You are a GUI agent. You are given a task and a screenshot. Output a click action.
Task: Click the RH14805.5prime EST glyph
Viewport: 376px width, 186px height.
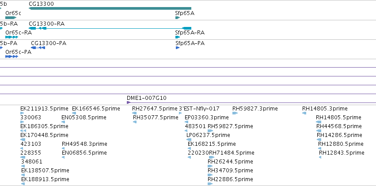(x=319, y=122)
